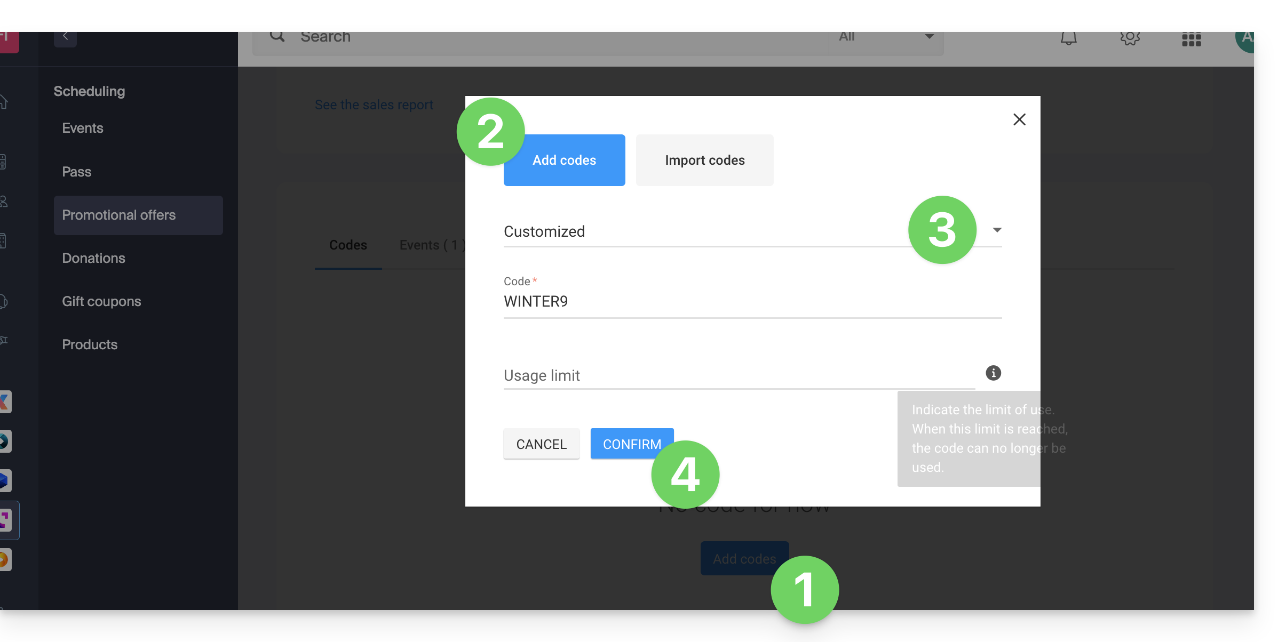The height and width of the screenshot is (642, 1286).
Task: Close the add codes dialog
Action: 1019,119
